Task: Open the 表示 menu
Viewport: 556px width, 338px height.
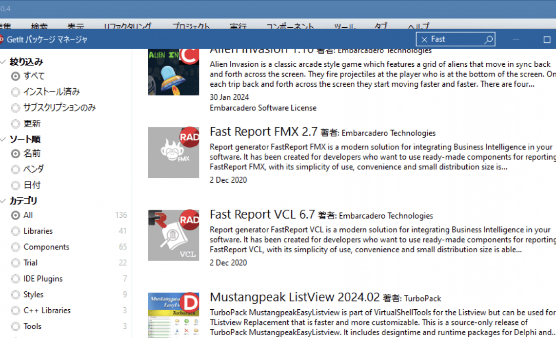Action: [x=76, y=26]
